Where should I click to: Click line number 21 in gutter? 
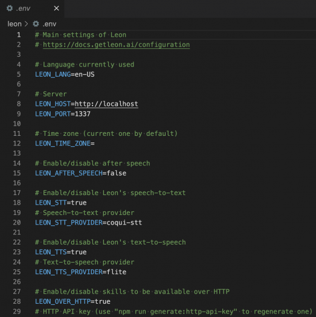tap(17, 232)
